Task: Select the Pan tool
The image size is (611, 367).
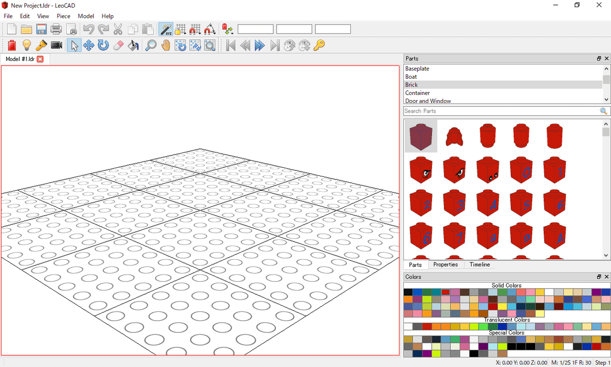Action: click(165, 45)
